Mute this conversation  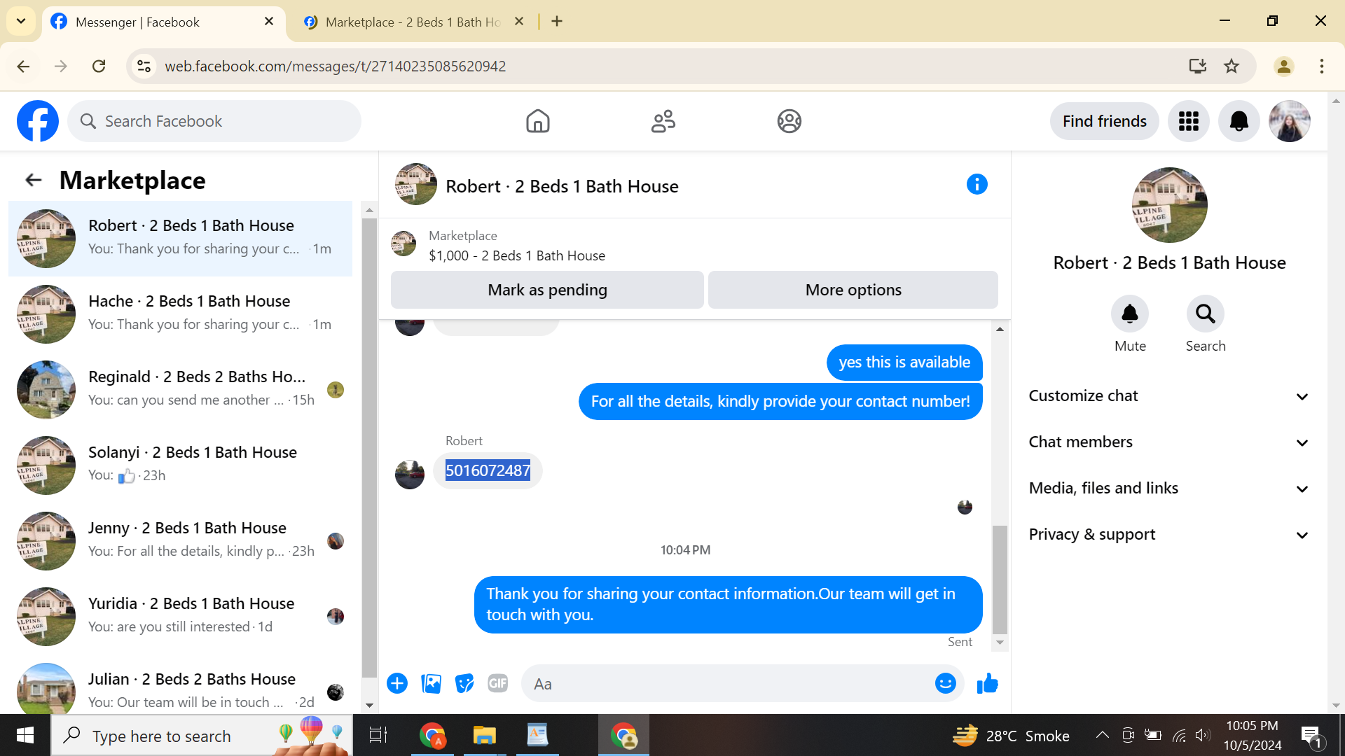1129,314
